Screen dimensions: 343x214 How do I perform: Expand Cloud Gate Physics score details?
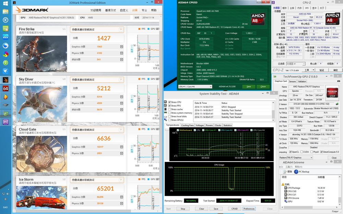click(x=122, y=153)
